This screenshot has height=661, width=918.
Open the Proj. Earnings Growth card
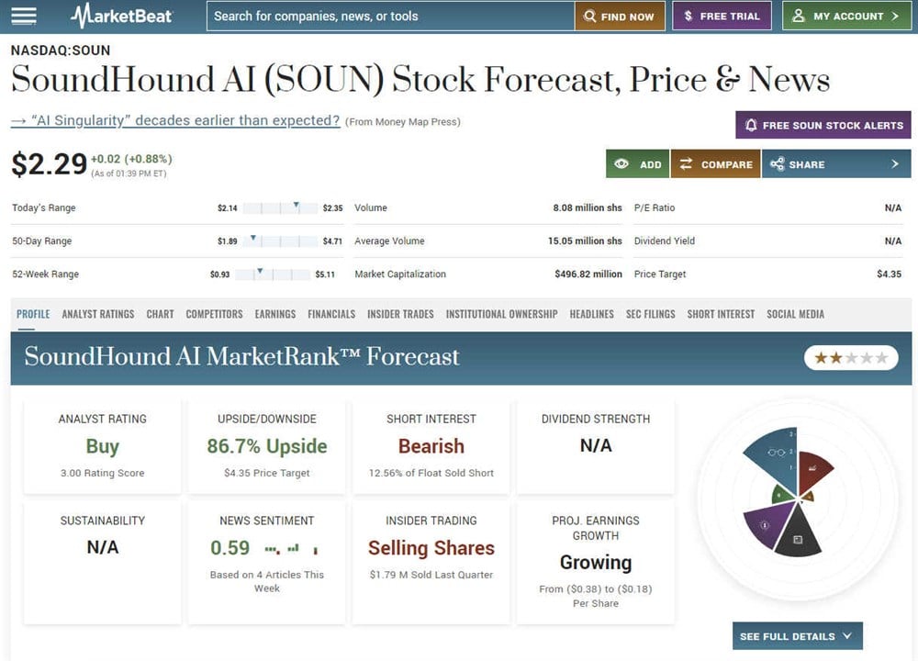click(x=596, y=563)
